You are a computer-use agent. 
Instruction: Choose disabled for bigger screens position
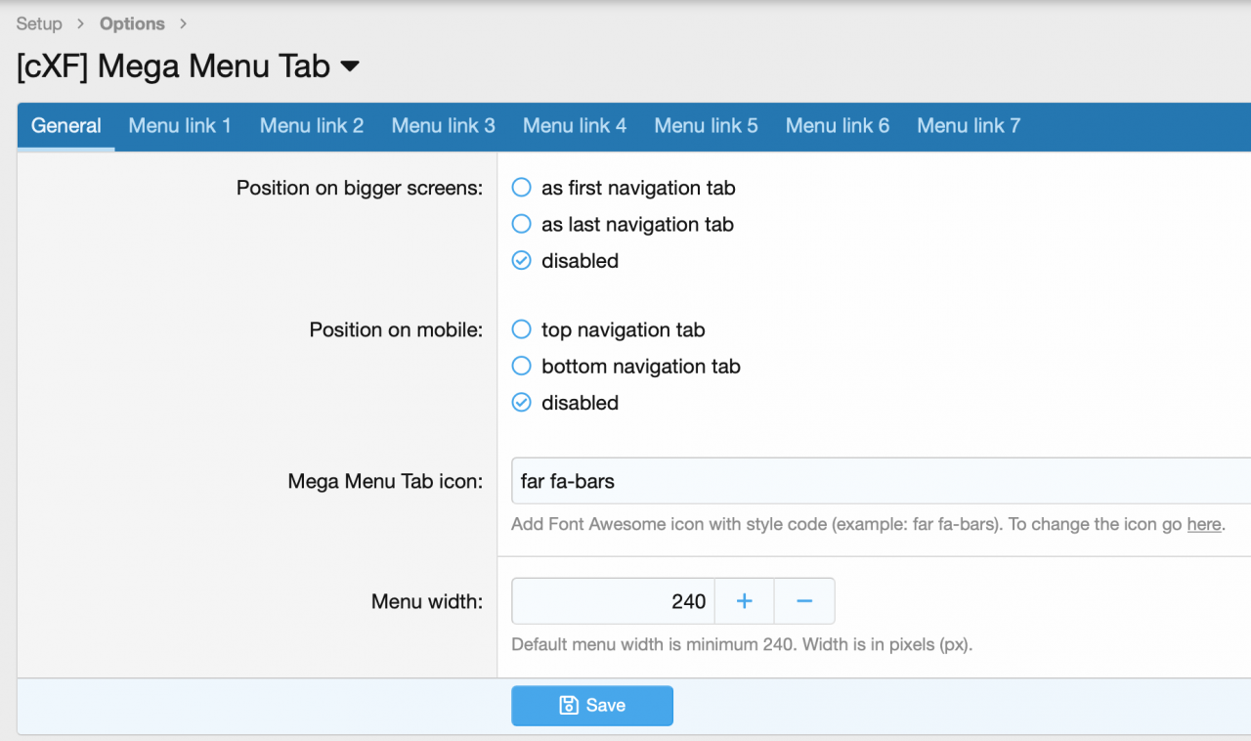tap(522, 261)
